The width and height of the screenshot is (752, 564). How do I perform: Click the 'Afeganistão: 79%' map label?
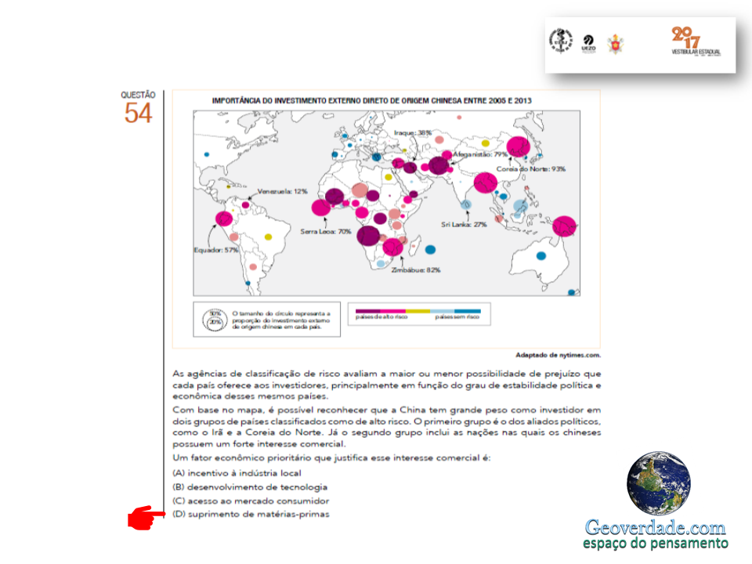point(480,154)
